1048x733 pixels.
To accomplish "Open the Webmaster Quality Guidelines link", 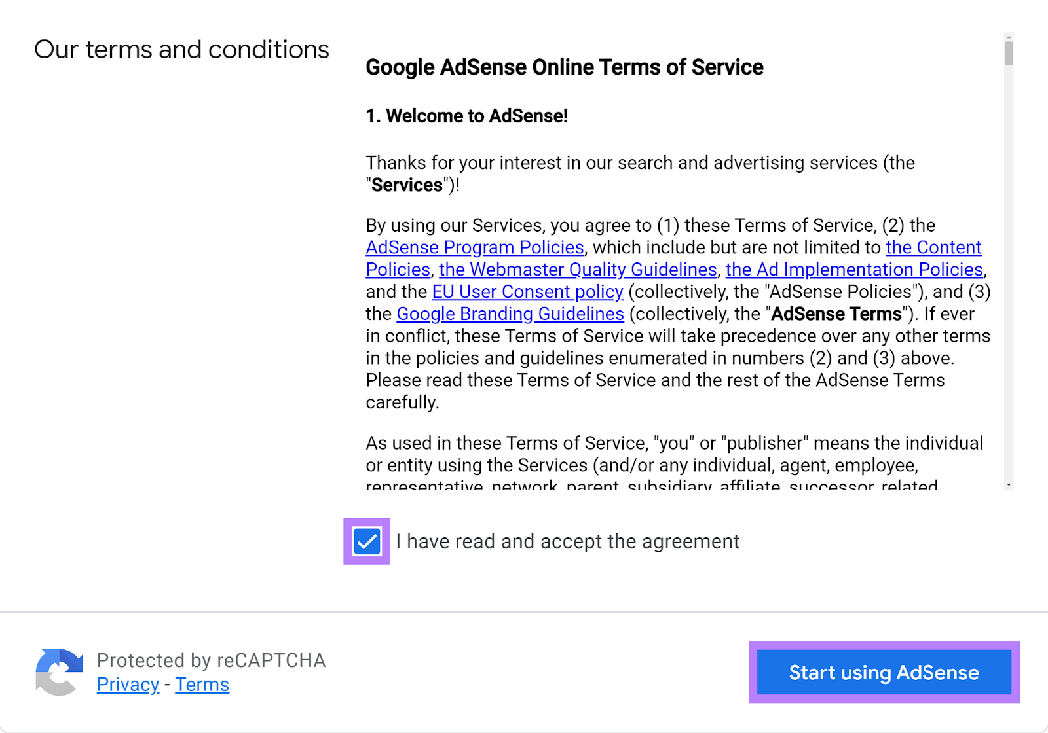I will coord(578,270).
